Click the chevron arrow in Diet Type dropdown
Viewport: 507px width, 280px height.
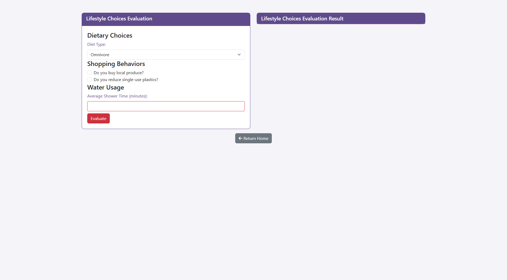239,55
